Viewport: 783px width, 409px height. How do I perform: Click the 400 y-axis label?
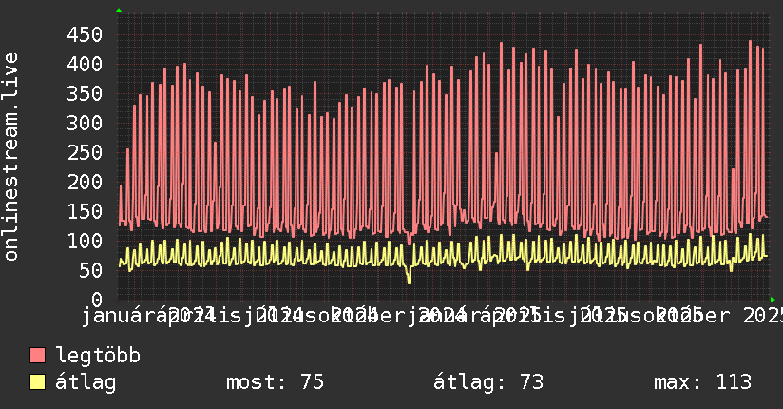pos(85,64)
